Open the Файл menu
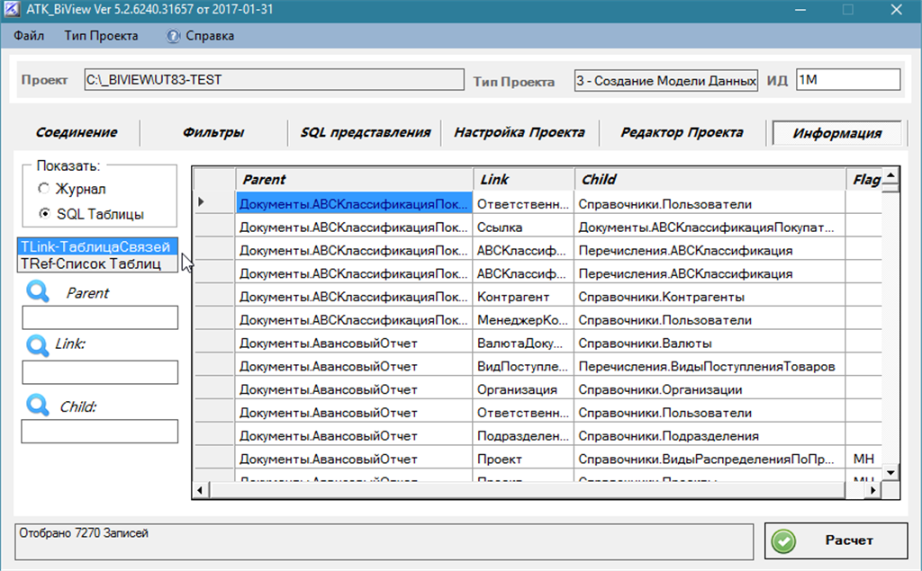 (x=29, y=36)
